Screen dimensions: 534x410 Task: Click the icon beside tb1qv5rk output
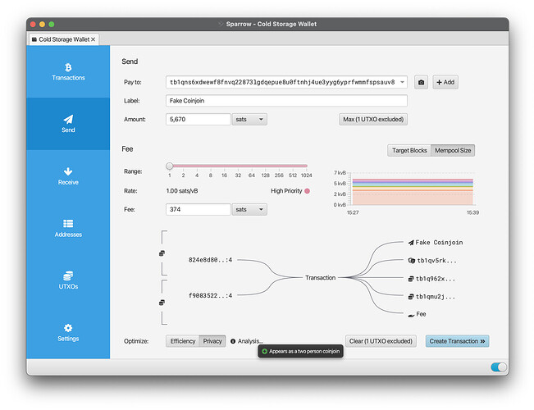(412, 261)
